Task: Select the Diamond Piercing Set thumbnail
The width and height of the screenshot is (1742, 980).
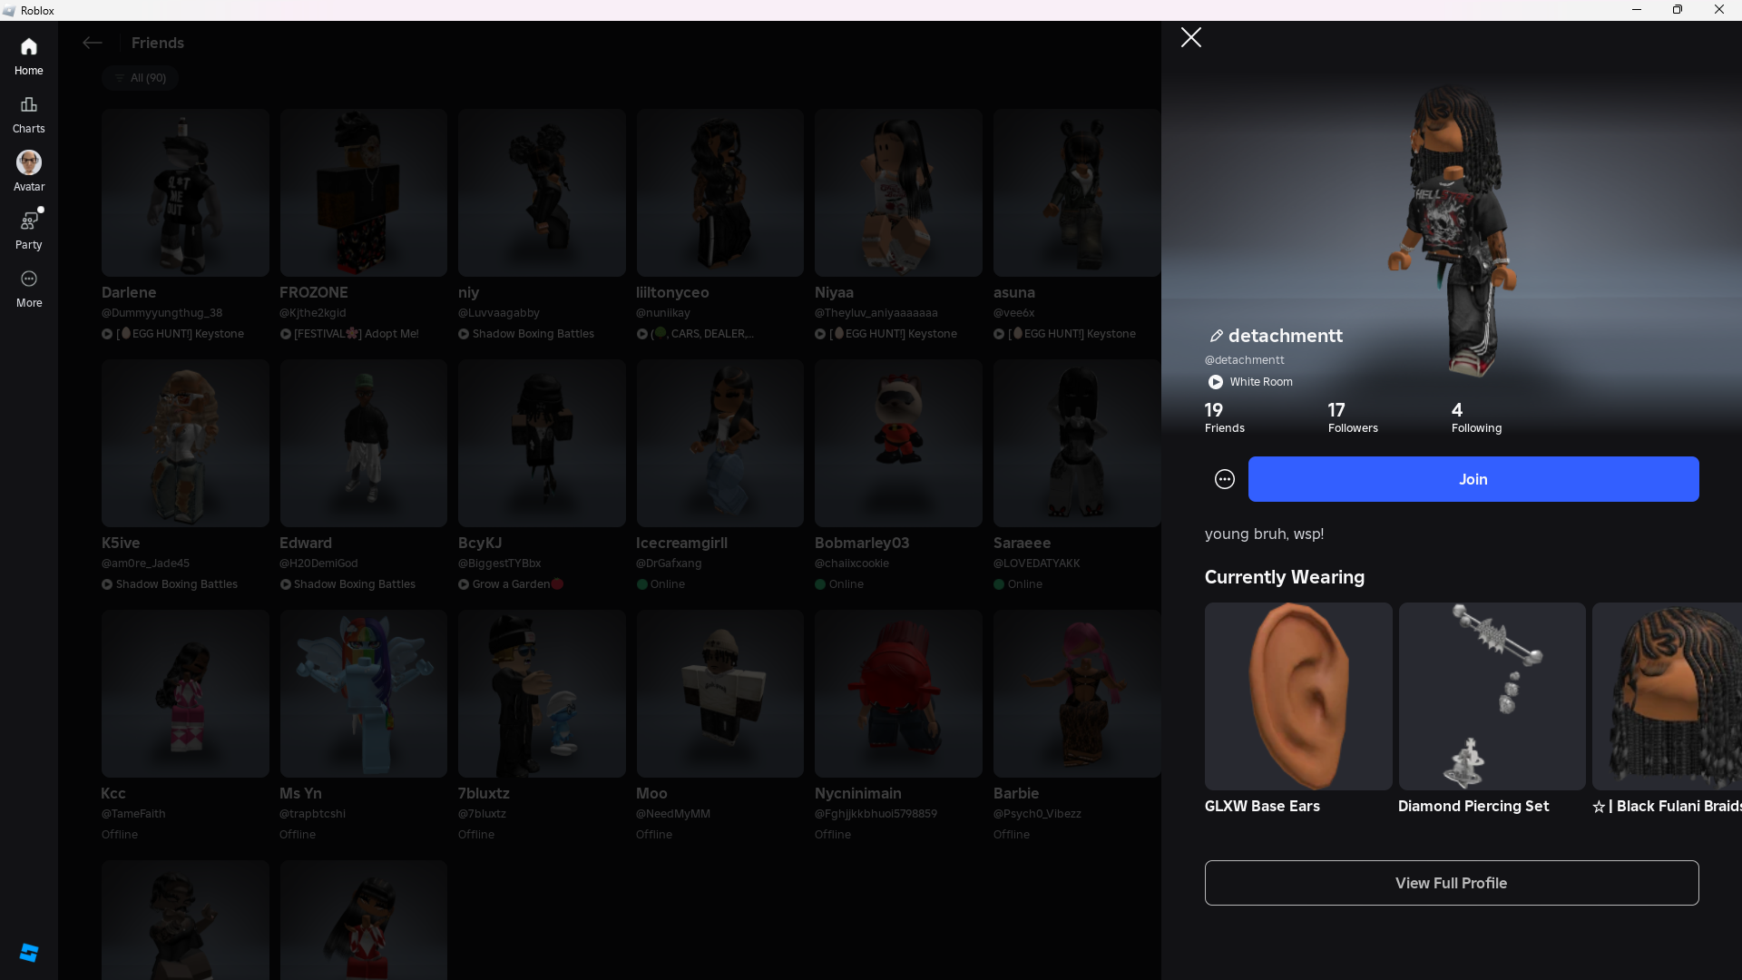Action: click(1492, 696)
